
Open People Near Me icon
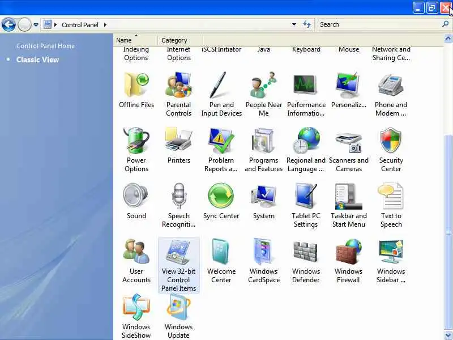pyautogui.click(x=263, y=85)
